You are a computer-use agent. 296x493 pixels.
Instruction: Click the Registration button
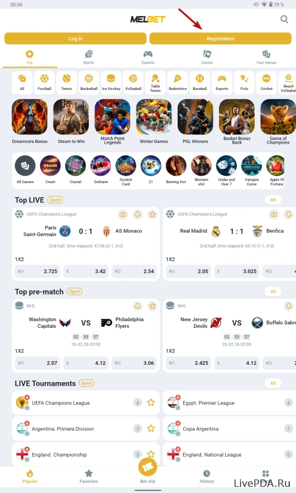tap(220, 39)
